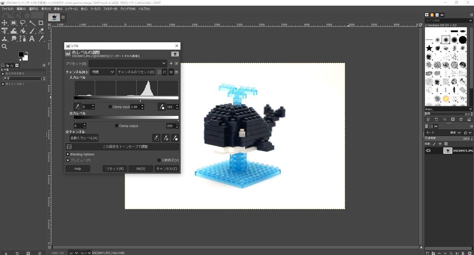Toggle Clamp input checkbox
474x255 pixels.
pyautogui.click(x=110, y=107)
